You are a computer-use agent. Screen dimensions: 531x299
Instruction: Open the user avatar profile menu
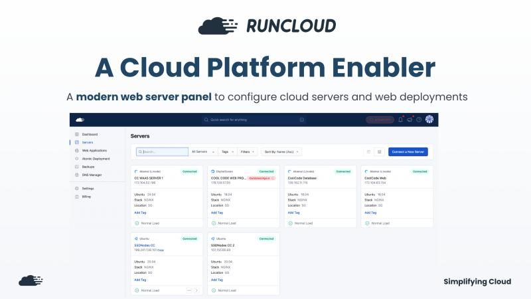(x=429, y=120)
